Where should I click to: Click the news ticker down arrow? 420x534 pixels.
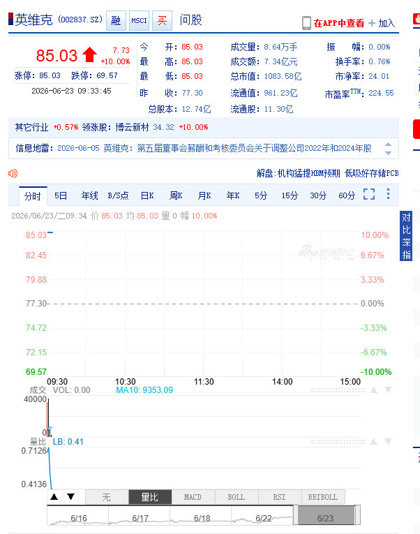tap(388, 153)
